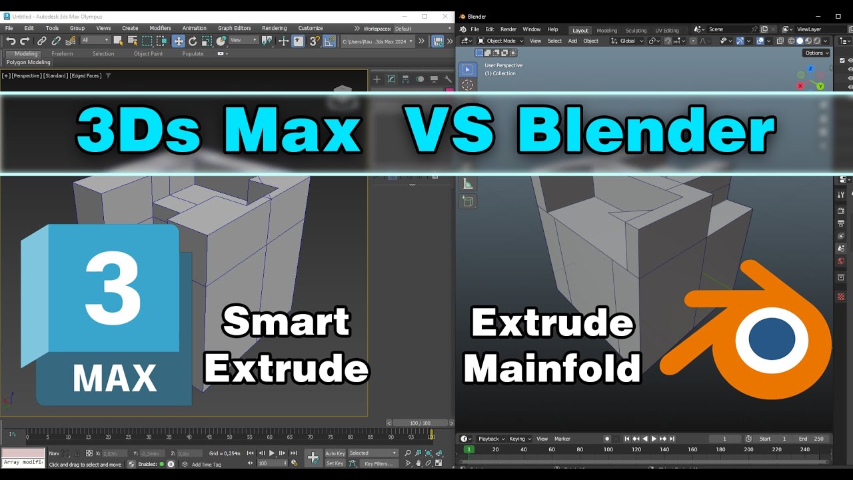Go to start frame in 3ds Max
The image size is (853, 480).
pyautogui.click(x=251, y=453)
